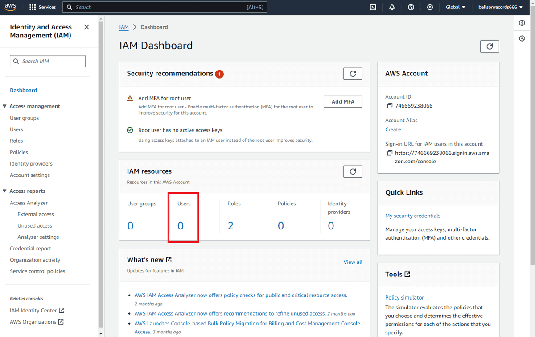
Task: Collapse the Access reports section
Action: pos(5,191)
